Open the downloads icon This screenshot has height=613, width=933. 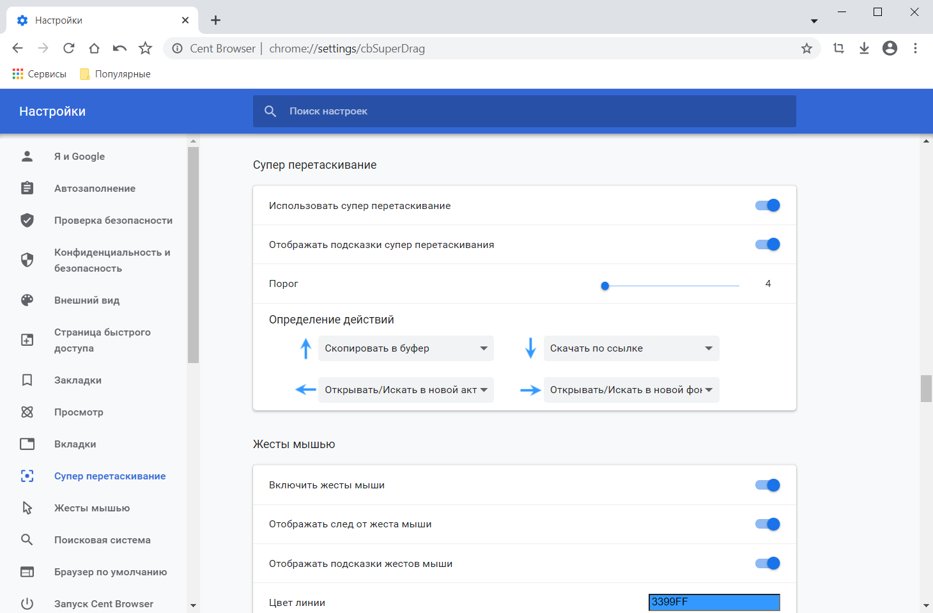864,48
